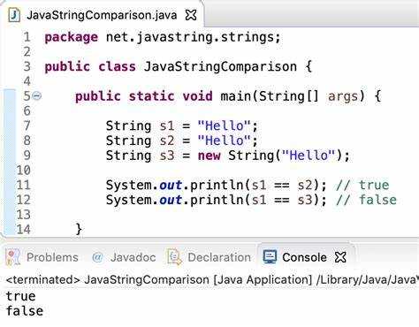
Task: Click the Java file icon on editor tab
Action: (14, 15)
